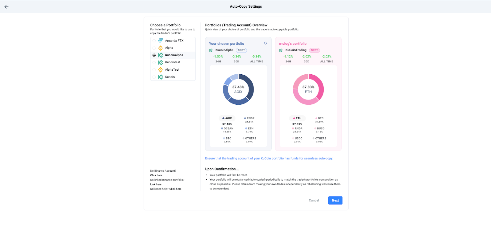This screenshot has width=491, height=227.
Task: Click the Cancel button
Action: (x=314, y=200)
